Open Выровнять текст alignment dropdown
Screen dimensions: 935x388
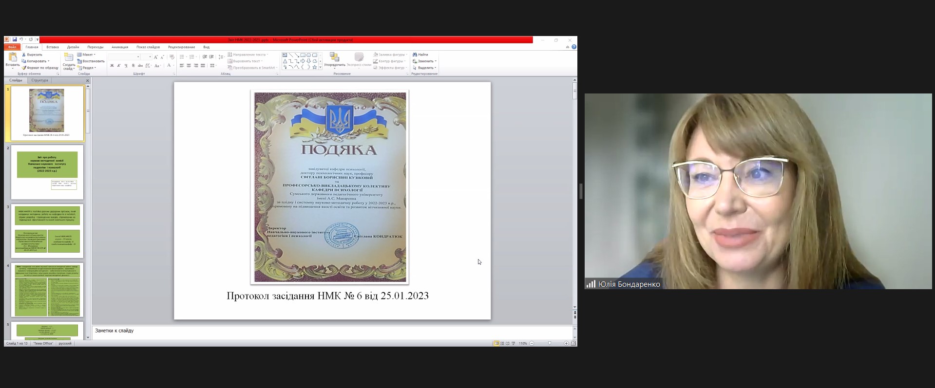246,61
